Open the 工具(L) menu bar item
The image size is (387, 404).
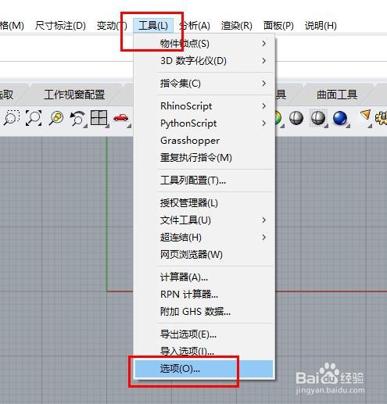[153, 26]
